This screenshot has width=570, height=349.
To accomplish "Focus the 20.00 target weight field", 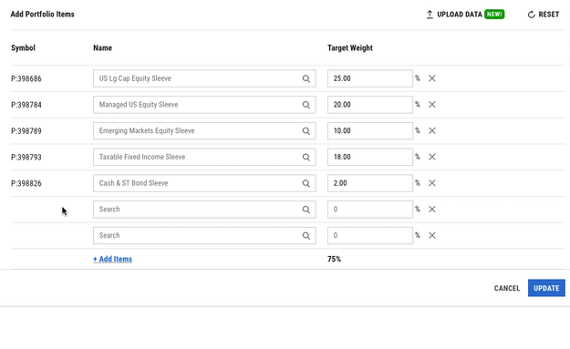I will pyautogui.click(x=370, y=105).
